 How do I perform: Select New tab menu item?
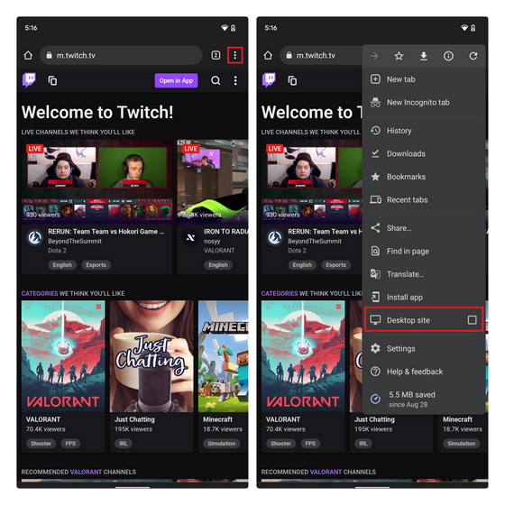[x=424, y=79]
